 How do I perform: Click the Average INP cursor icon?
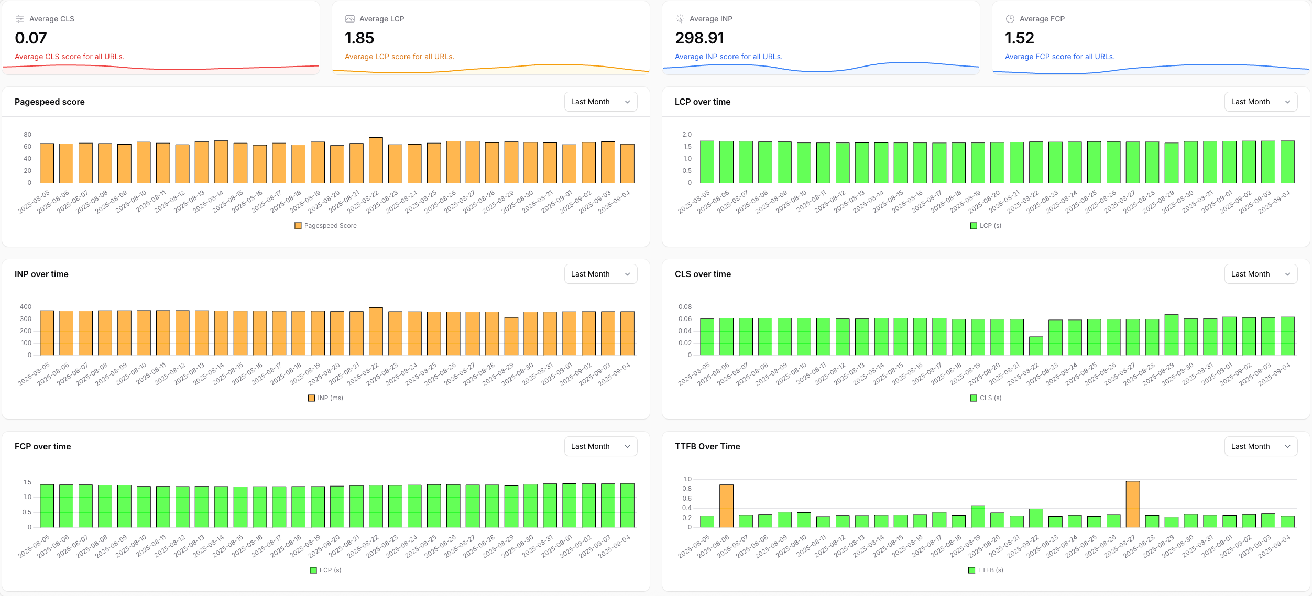pos(680,19)
